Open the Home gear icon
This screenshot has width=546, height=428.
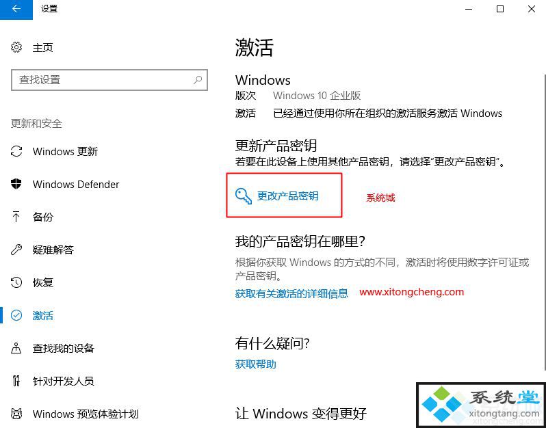coord(16,47)
